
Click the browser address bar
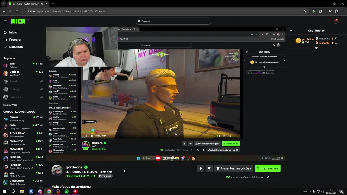point(163,11)
